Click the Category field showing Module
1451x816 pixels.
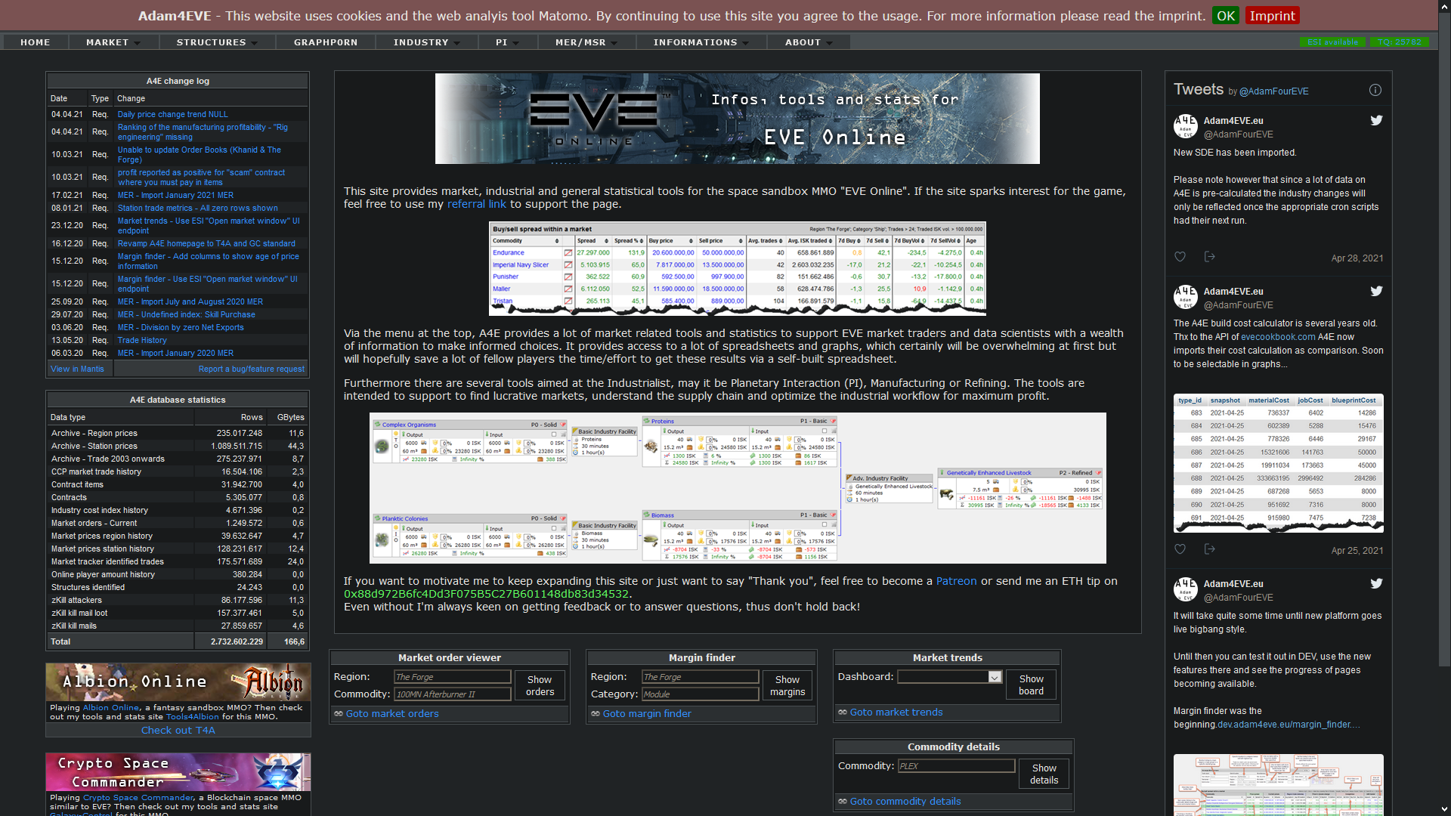pos(700,694)
